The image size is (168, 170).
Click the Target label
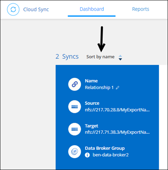click(91, 126)
